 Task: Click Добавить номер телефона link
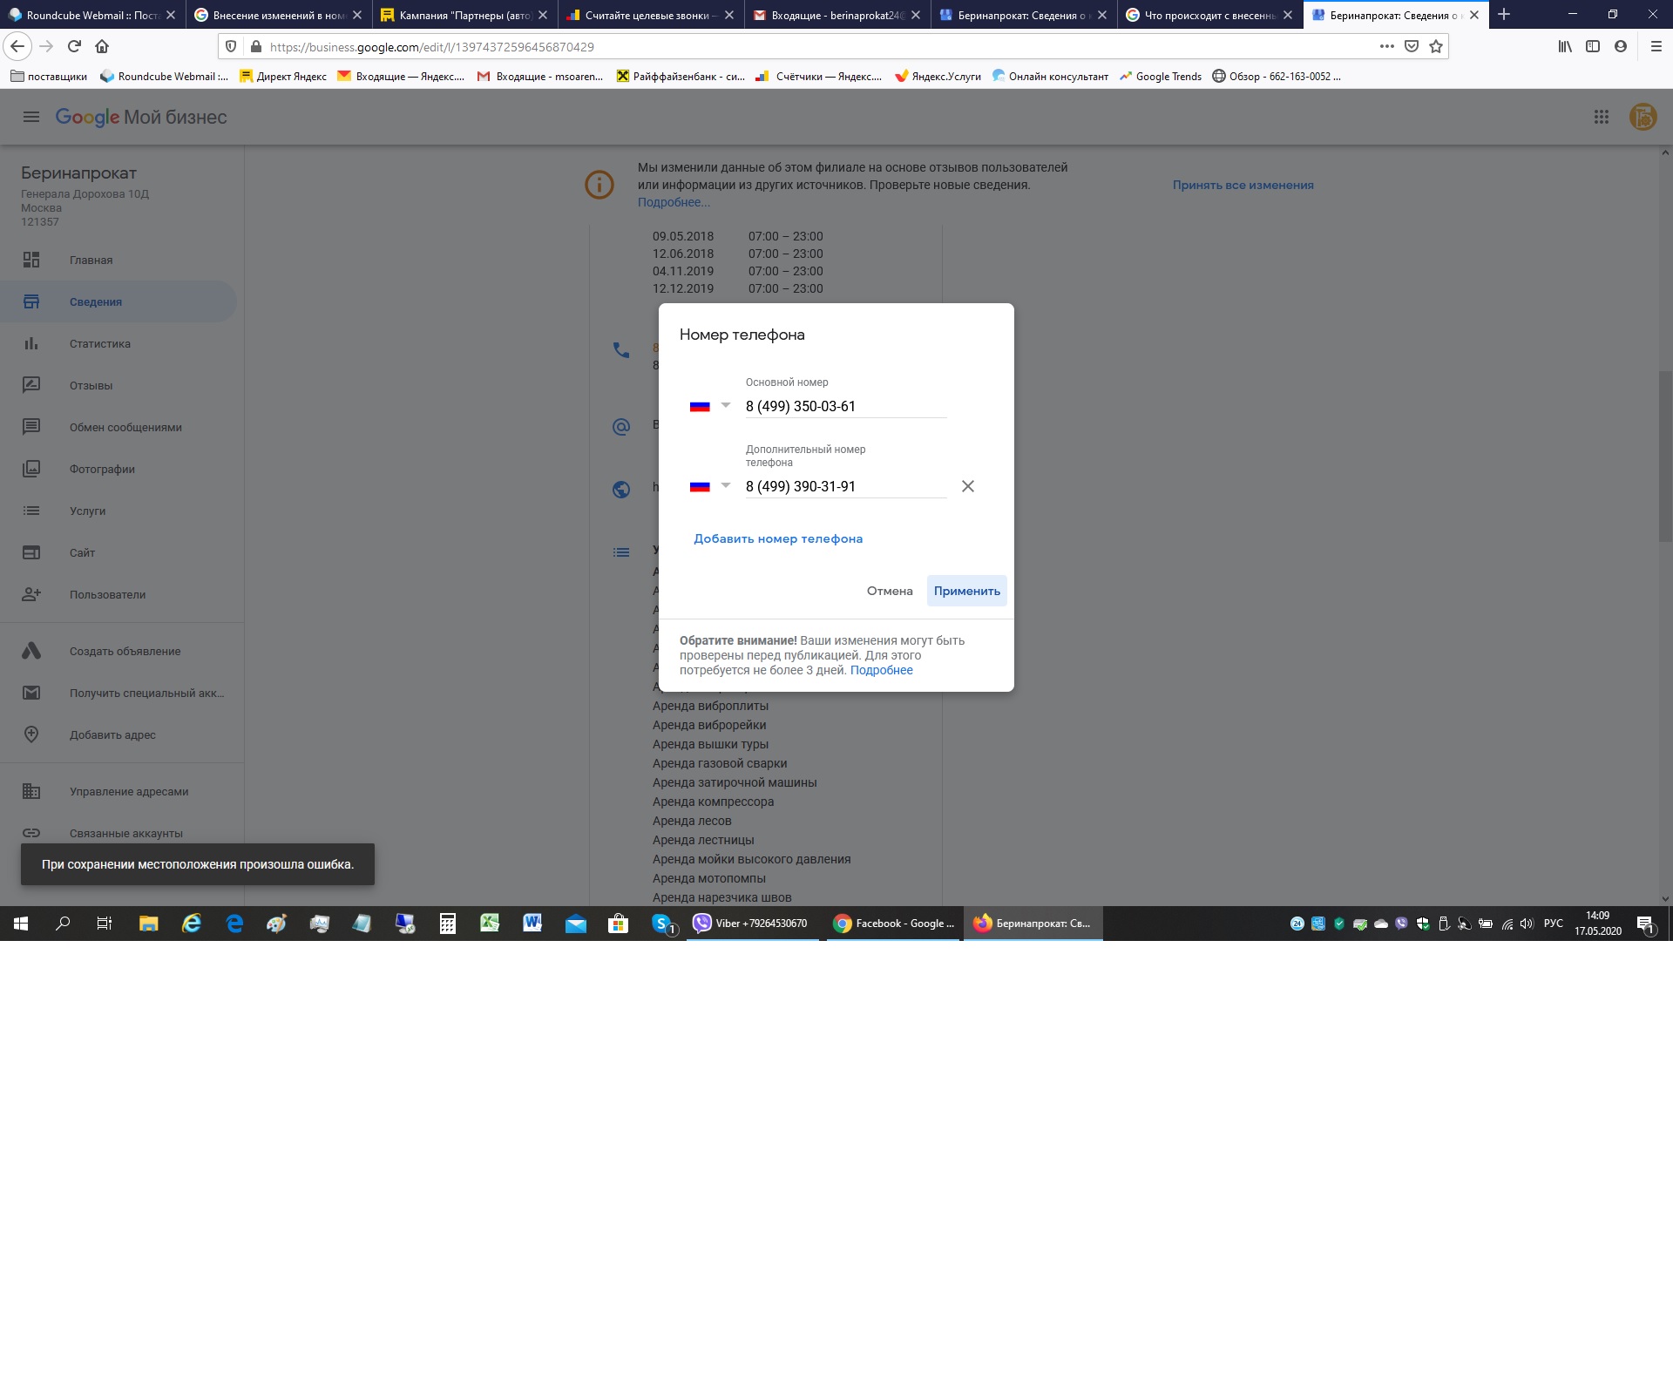point(778,538)
